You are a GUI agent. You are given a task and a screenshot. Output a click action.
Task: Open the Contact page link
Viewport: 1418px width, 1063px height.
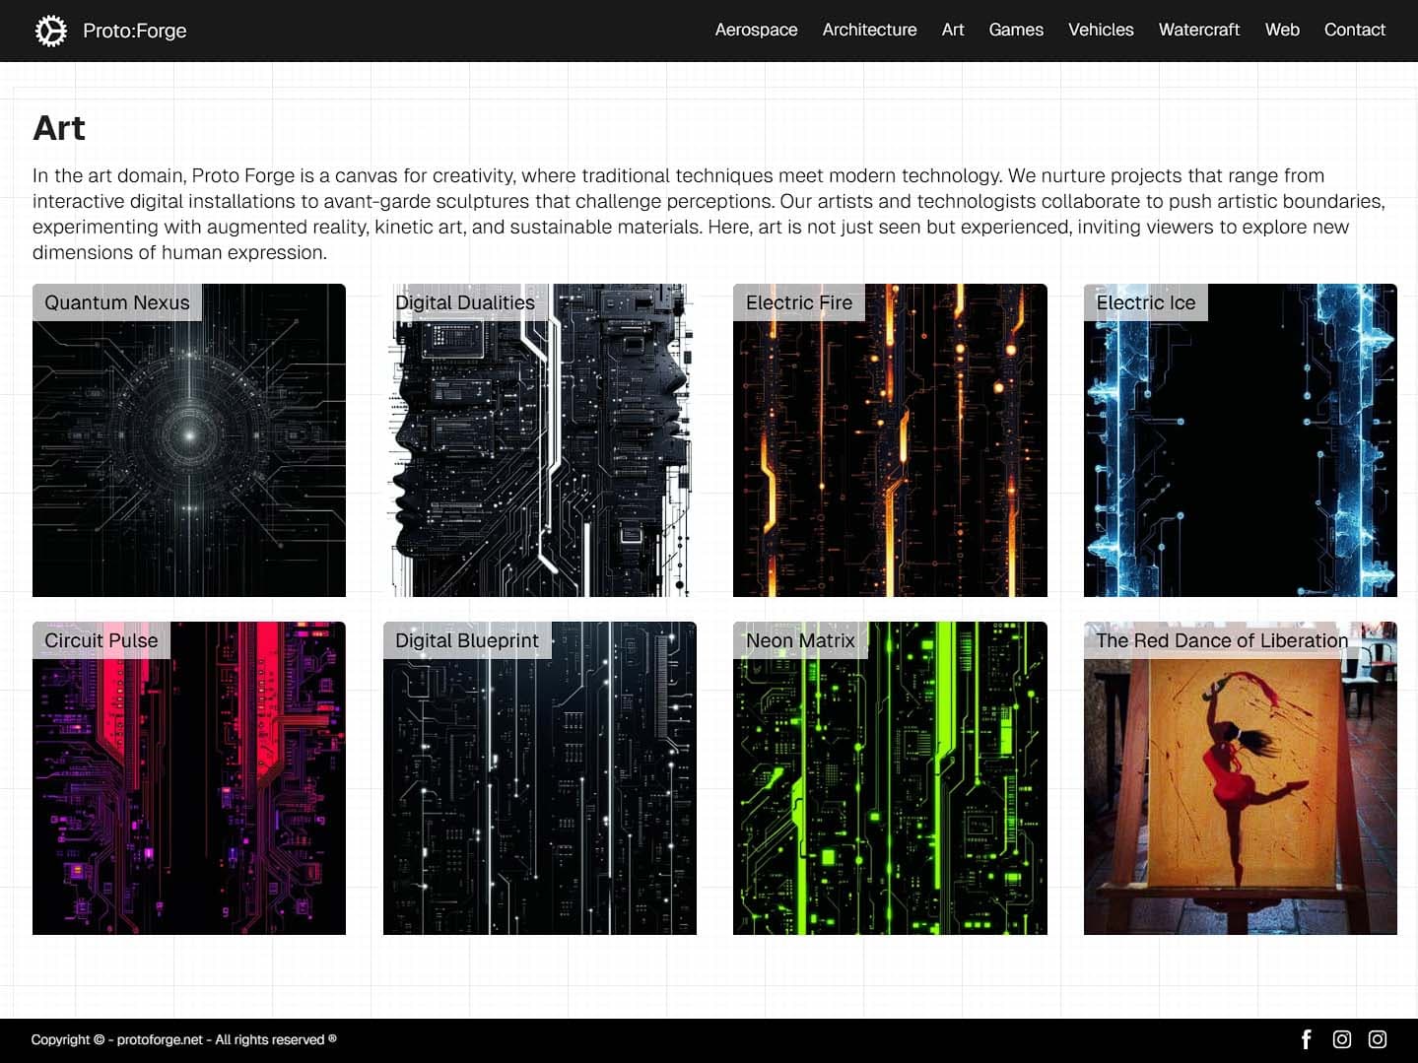coord(1354,30)
